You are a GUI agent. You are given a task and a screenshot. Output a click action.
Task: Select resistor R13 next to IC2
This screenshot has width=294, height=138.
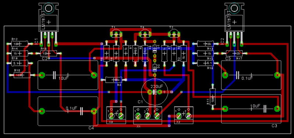[x=205, y=44]
